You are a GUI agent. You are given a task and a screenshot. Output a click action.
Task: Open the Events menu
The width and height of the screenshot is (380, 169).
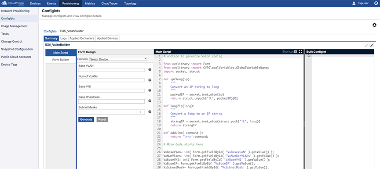(51, 4)
